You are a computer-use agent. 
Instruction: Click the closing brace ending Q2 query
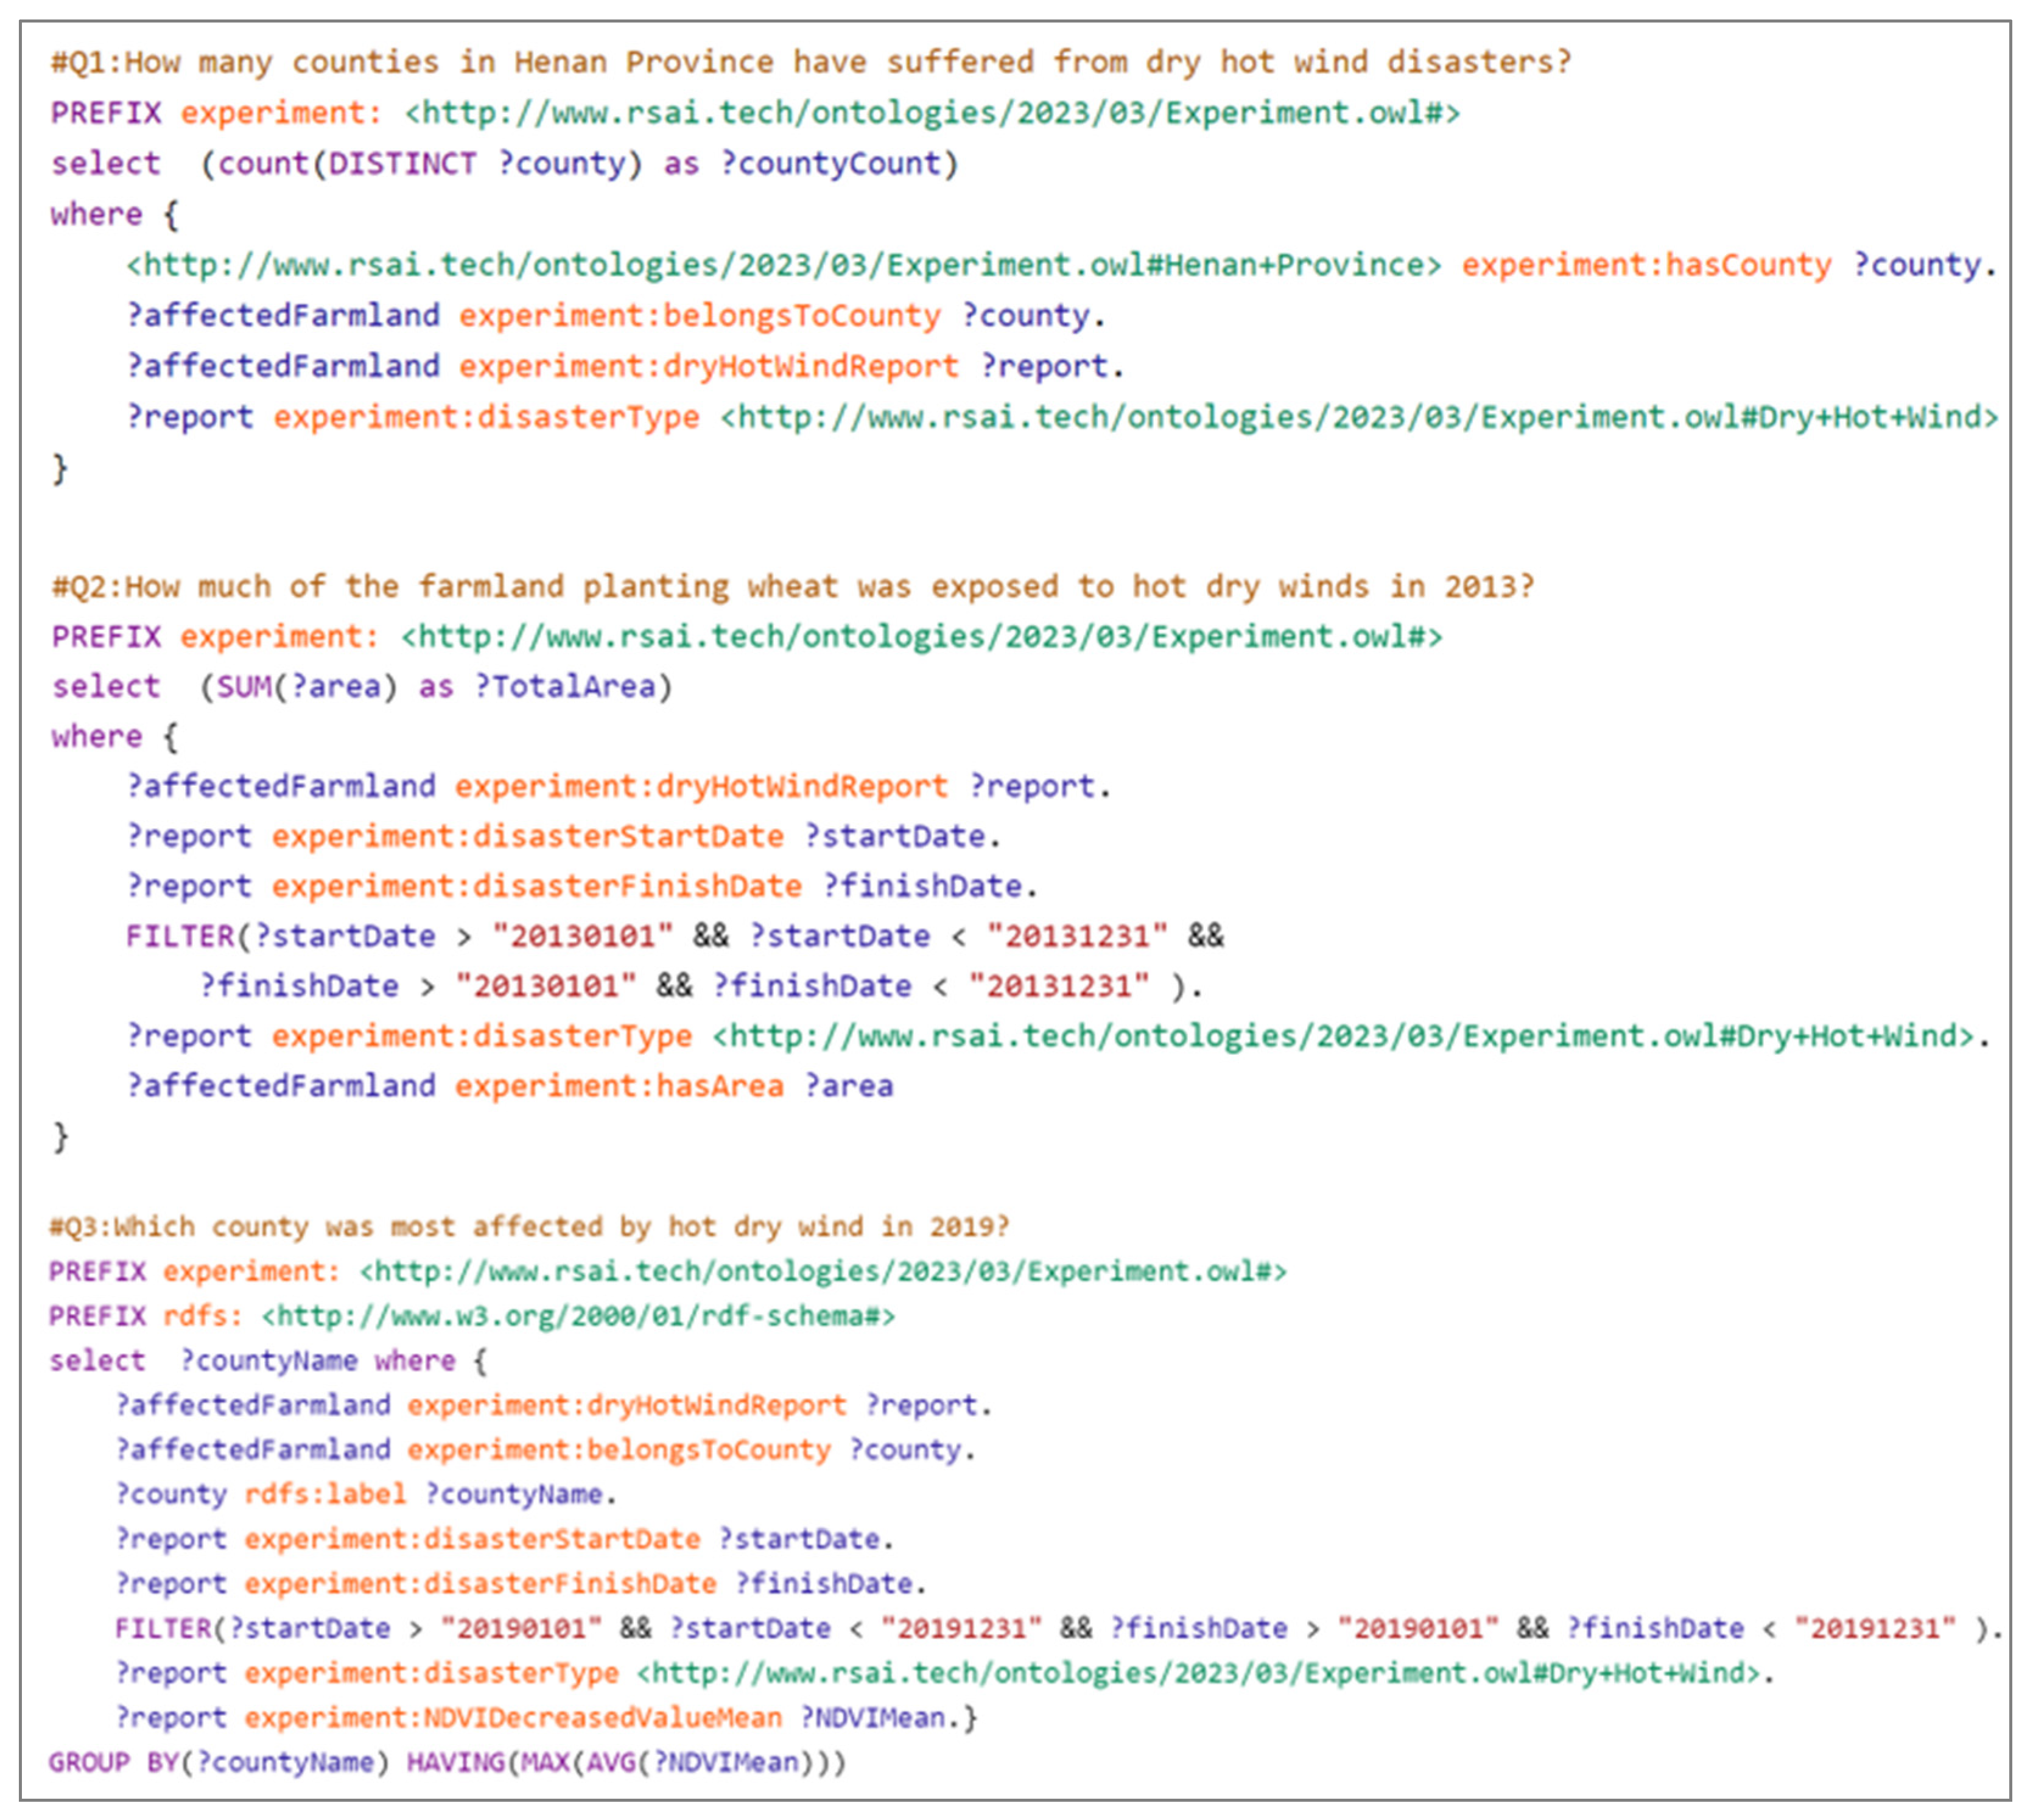click(60, 1137)
